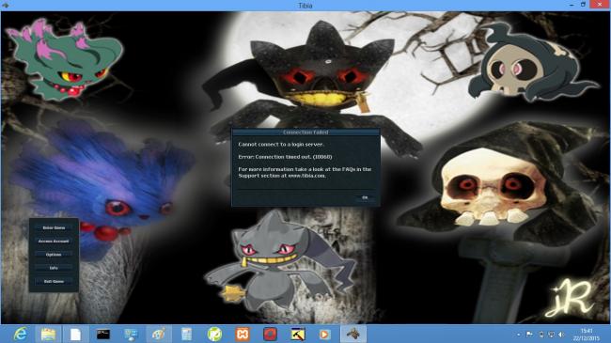611x343 pixels.
Task: Click the Tibia window title bar icon
Action: (x=6, y=5)
